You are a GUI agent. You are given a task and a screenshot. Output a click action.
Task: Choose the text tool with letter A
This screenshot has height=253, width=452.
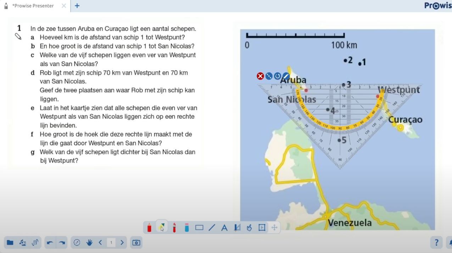pos(224,228)
